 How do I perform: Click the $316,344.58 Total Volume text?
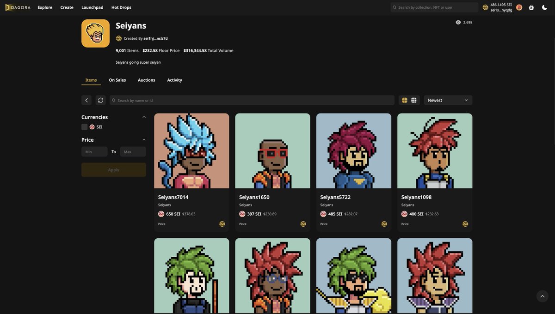tap(209, 51)
